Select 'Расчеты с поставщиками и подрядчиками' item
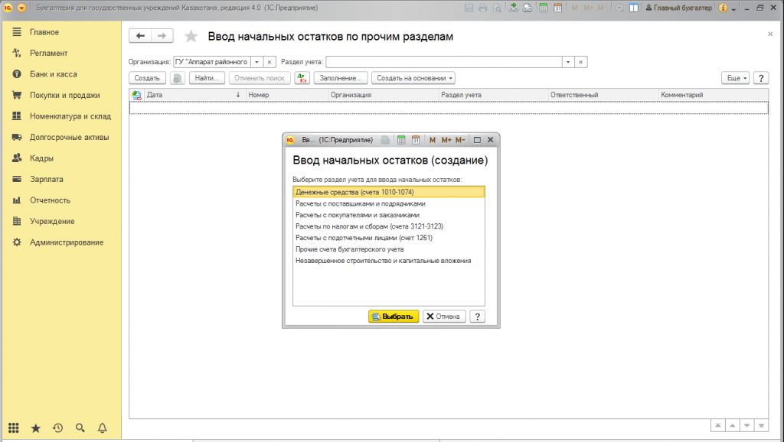 360,204
